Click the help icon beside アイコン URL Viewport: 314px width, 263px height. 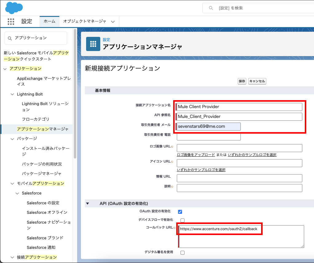(172, 162)
